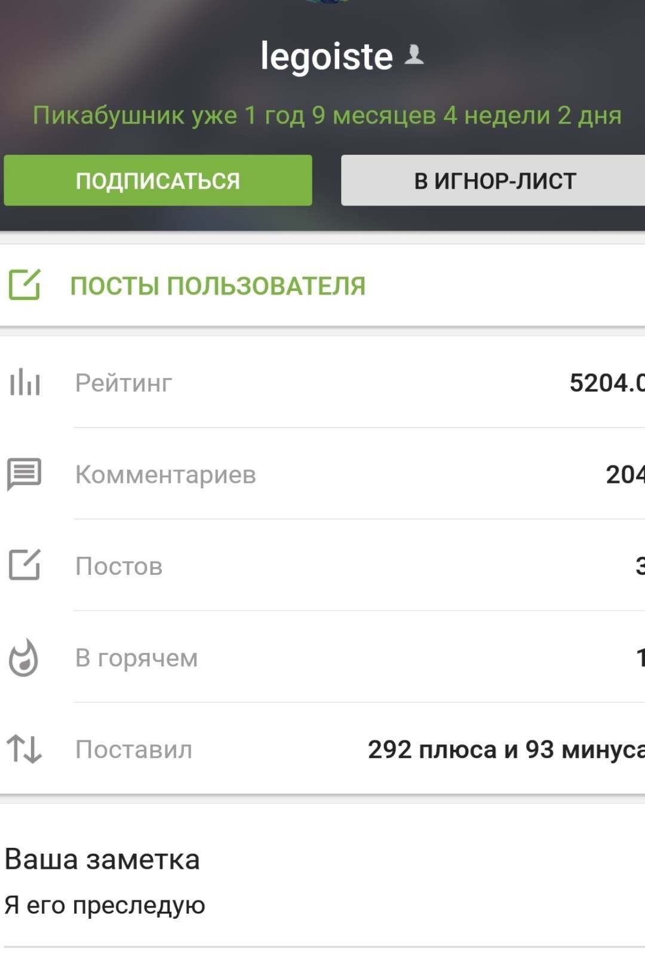Tap the edit icon next to Посты пользователя

24,285
